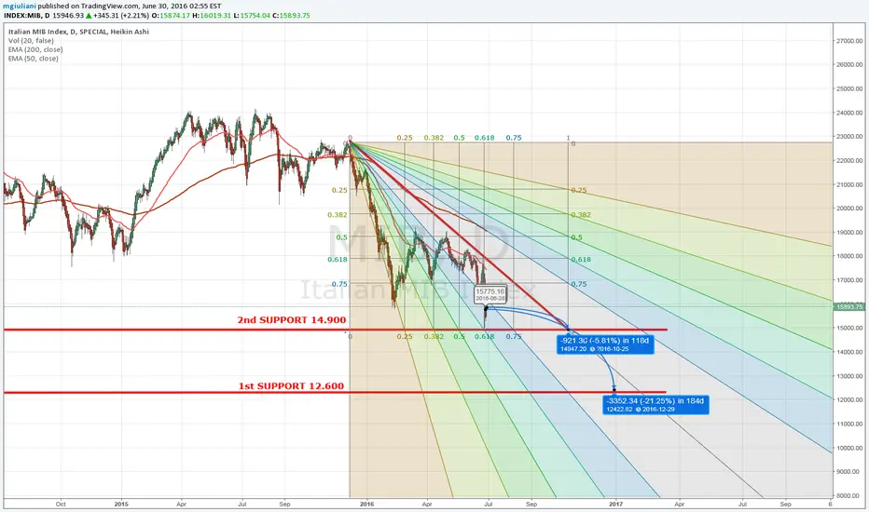Click the '1st SUPPORT 12.600' annotation
The image size is (869, 512).
point(291,385)
